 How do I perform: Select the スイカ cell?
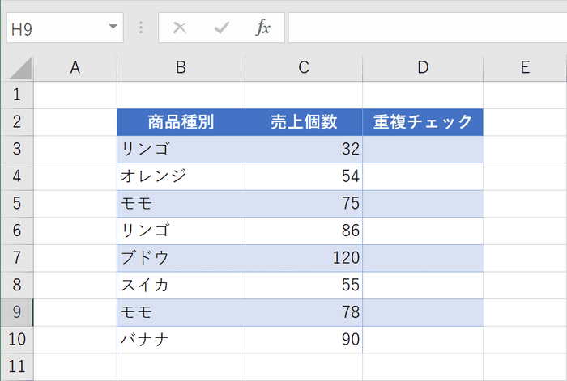pos(181,286)
